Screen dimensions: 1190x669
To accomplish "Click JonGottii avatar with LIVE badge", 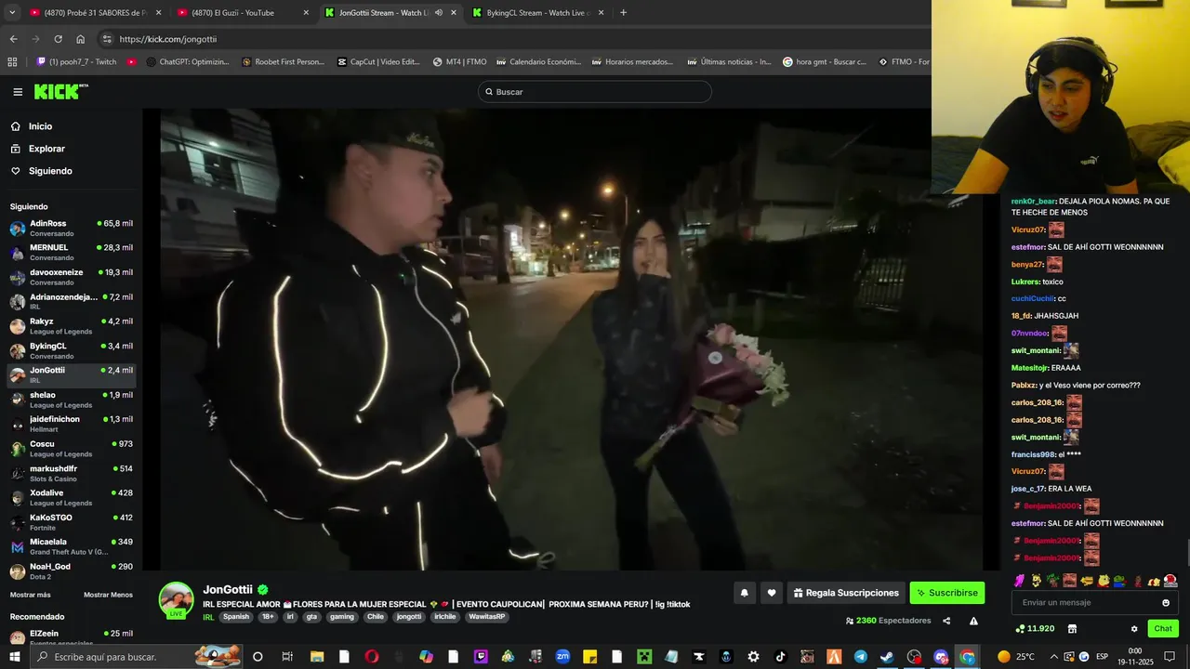I will click(176, 601).
